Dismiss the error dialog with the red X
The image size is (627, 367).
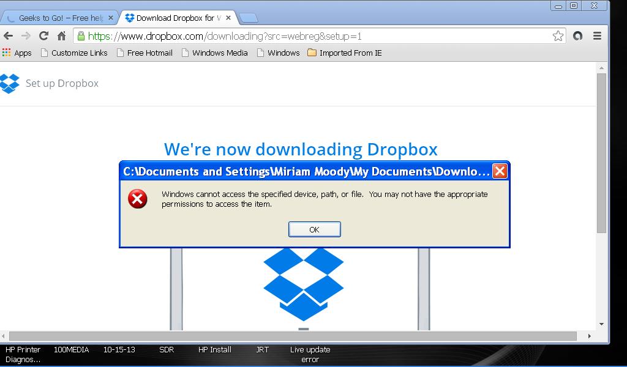pyautogui.click(x=500, y=171)
